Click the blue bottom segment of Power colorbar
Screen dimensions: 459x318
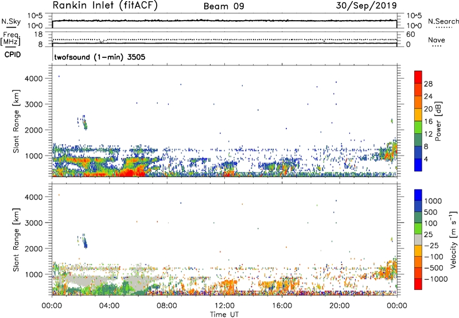[x=418, y=165]
